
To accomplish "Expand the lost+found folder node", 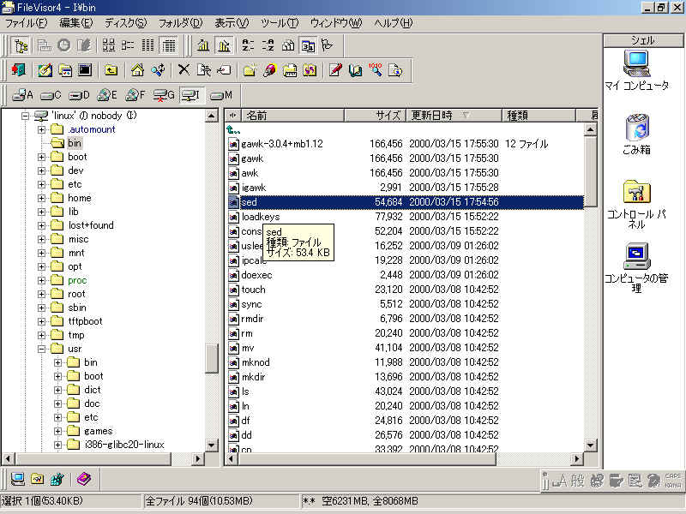I will pos(41,225).
